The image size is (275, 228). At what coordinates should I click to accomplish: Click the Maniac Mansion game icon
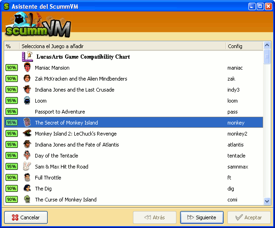[27, 68]
